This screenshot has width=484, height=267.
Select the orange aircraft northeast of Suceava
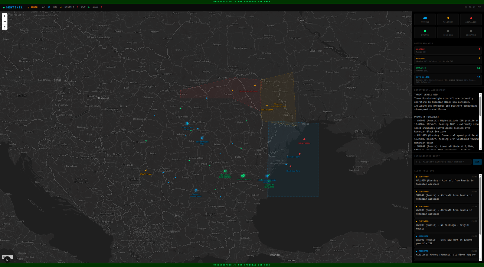point(233,90)
